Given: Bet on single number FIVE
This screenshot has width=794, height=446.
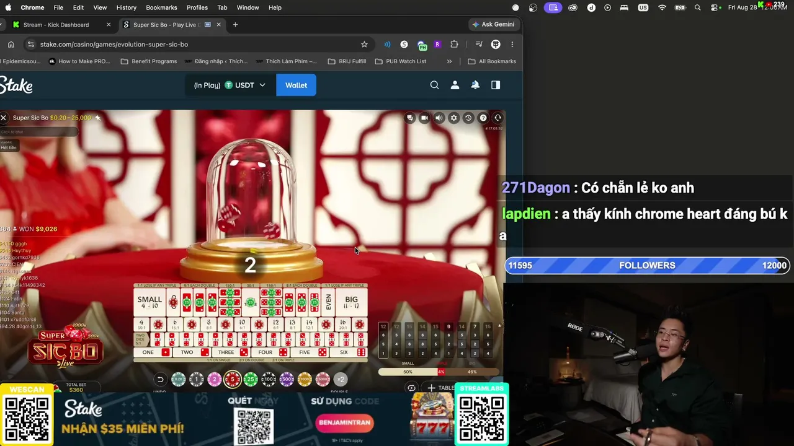Looking at the screenshot, I should coord(309,352).
